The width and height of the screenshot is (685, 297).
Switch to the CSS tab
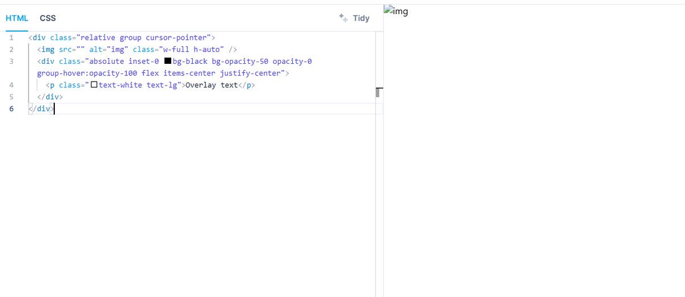(48, 18)
